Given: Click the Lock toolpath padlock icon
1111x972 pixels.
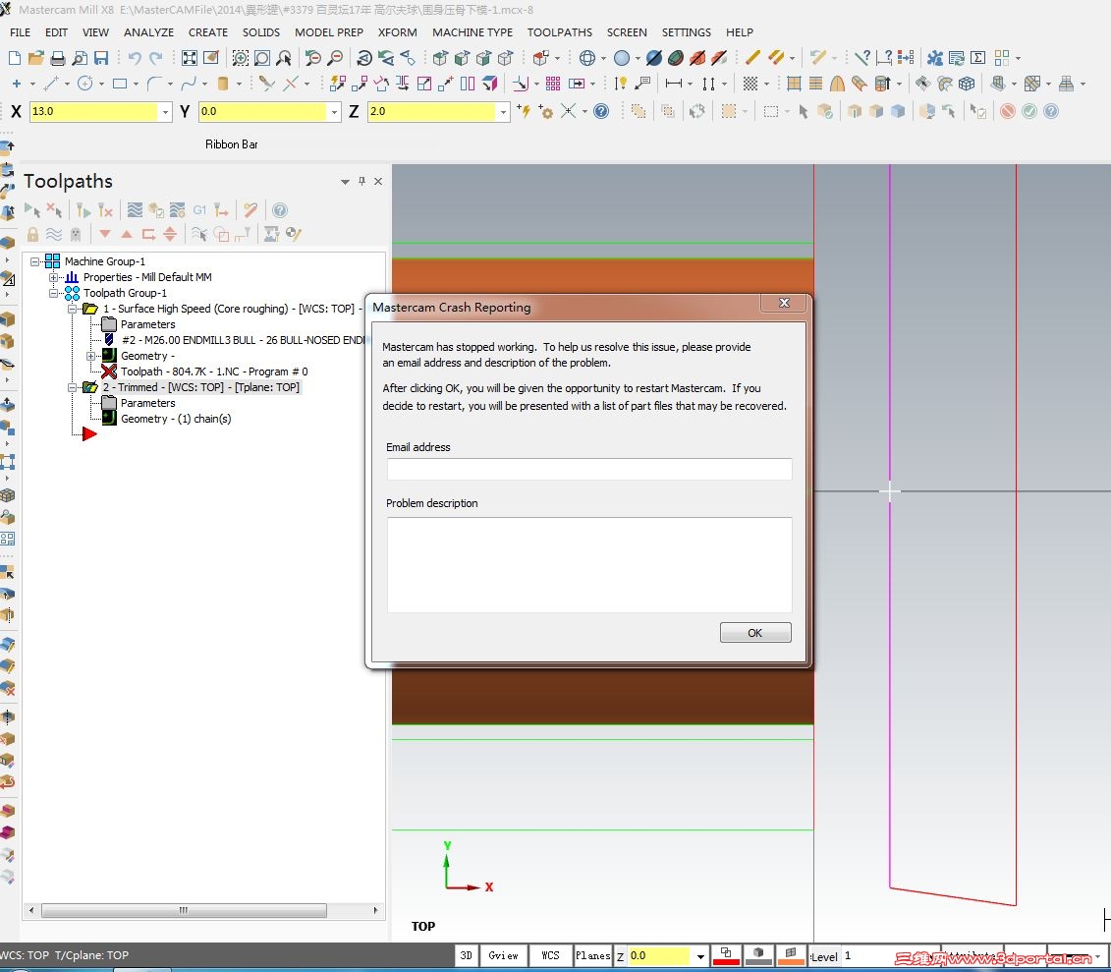Looking at the screenshot, I should point(32,234).
